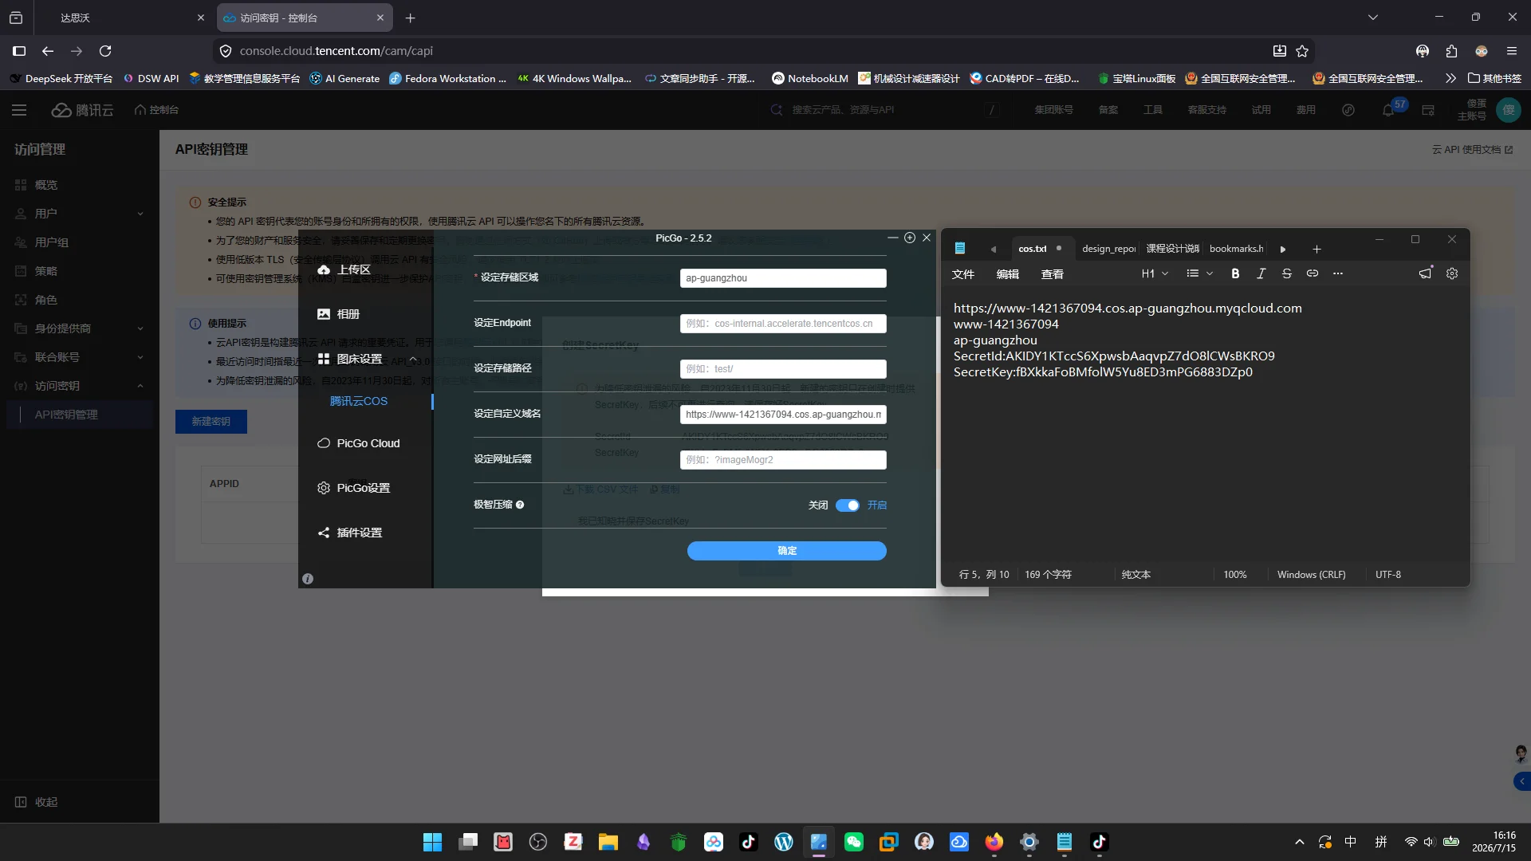Image resolution: width=1531 pixels, height=861 pixels.
Task: Click UTF-8 encoding in Notepad status bar
Action: tap(1387, 575)
